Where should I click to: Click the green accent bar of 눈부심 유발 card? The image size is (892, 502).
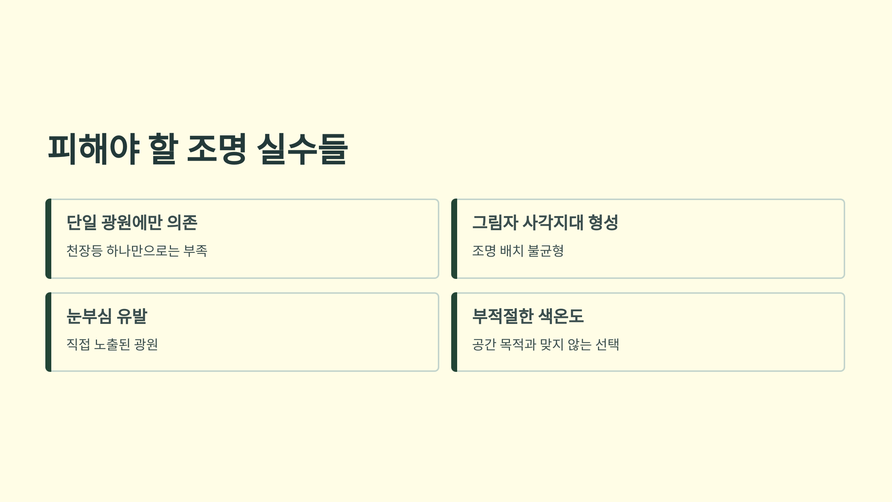pos(48,332)
